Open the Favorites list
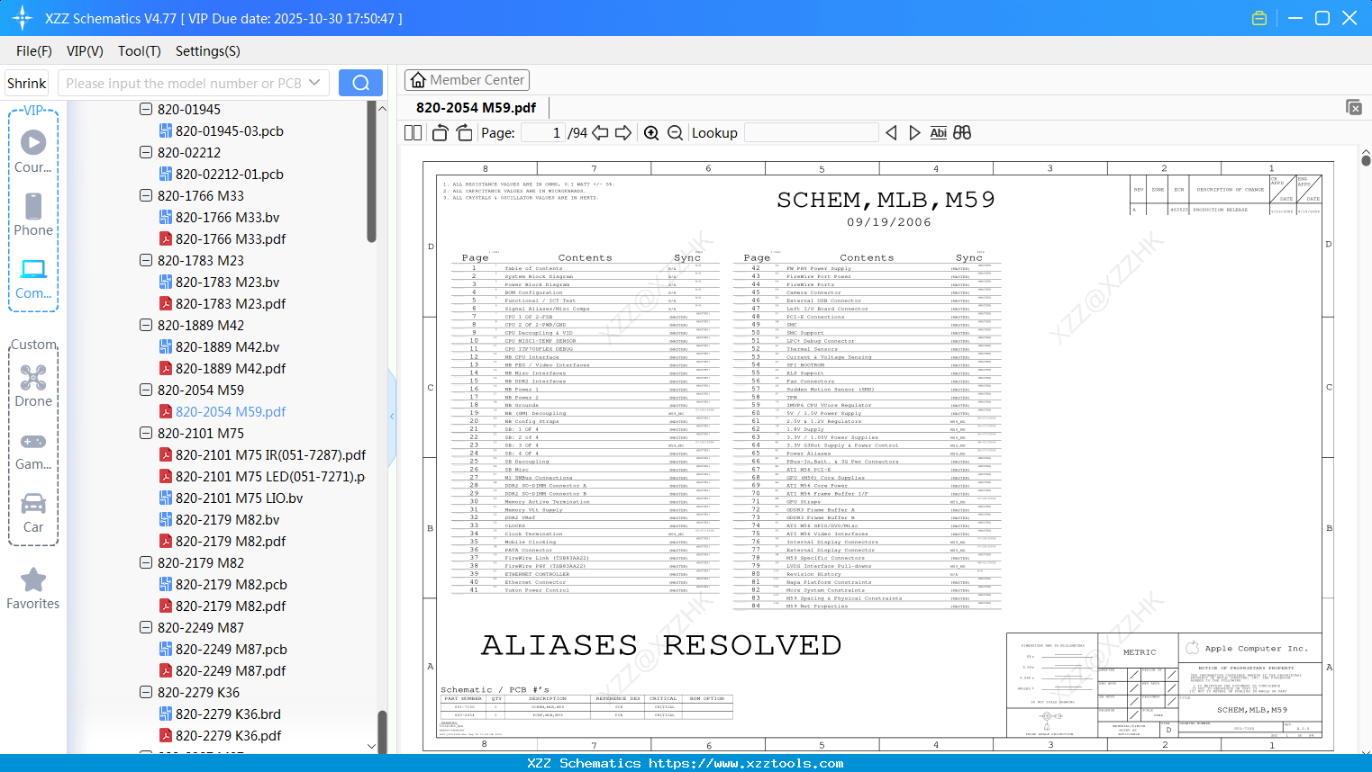1372x772 pixels. tap(33, 589)
